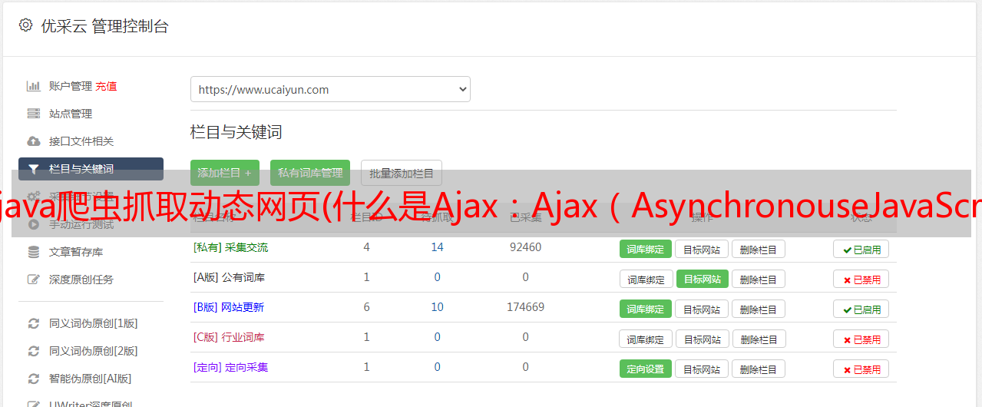This screenshot has width=982, height=407.
Task: Open 接口文件相关 via its cloud icon
Action: (x=33, y=141)
